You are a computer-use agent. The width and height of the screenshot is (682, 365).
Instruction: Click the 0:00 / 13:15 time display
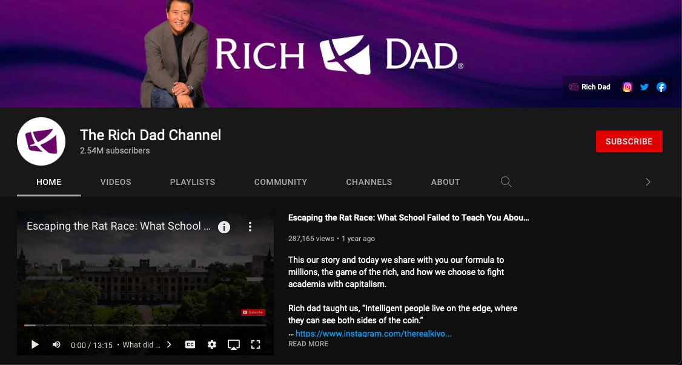tap(92, 345)
